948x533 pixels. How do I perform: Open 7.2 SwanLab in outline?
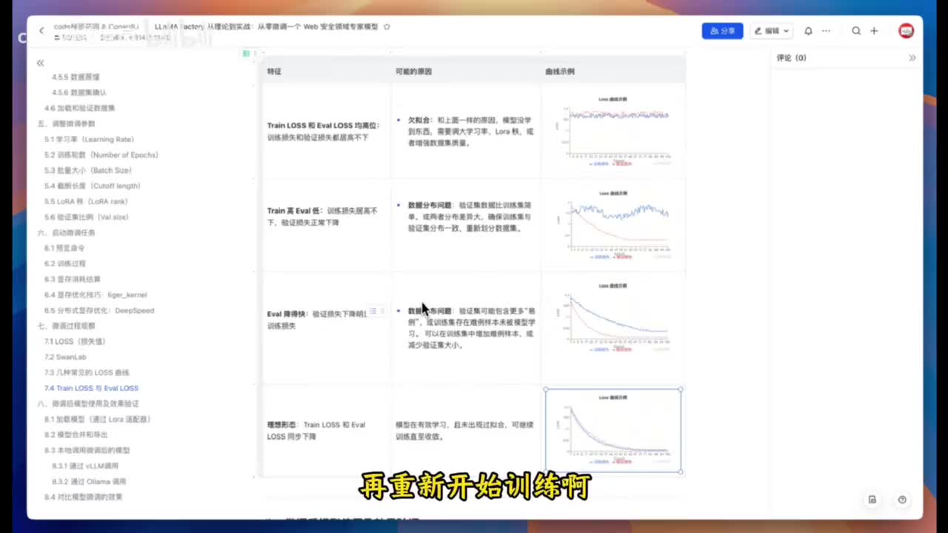(x=65, y=357)
